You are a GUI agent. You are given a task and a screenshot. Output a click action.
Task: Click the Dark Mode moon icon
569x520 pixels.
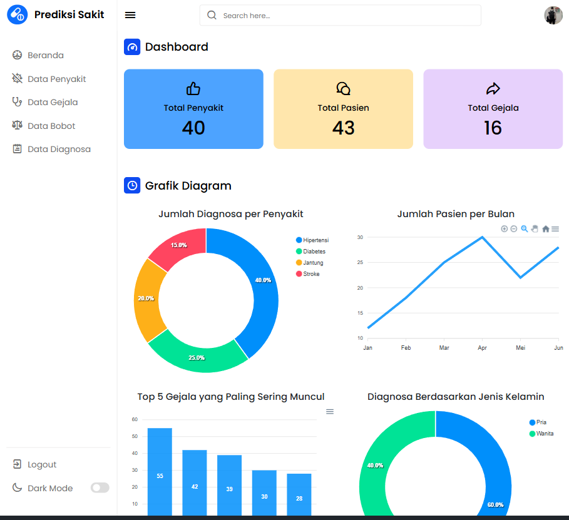[17, 487]
